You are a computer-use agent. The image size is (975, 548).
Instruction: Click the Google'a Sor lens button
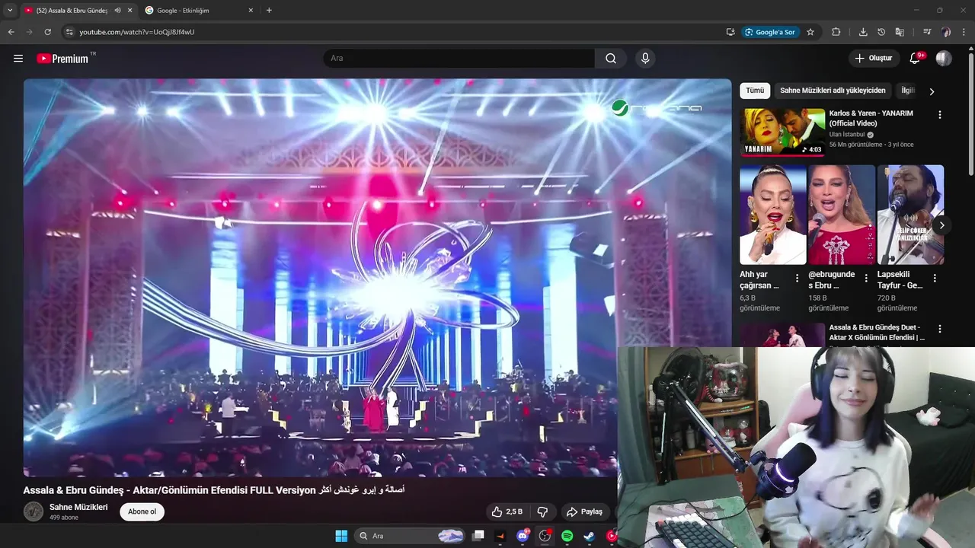(x=770, y=32)
